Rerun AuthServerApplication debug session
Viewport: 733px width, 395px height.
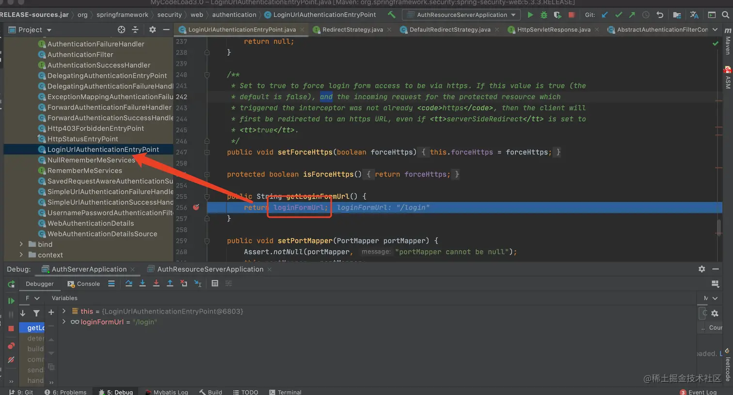[x=11, y=284]
